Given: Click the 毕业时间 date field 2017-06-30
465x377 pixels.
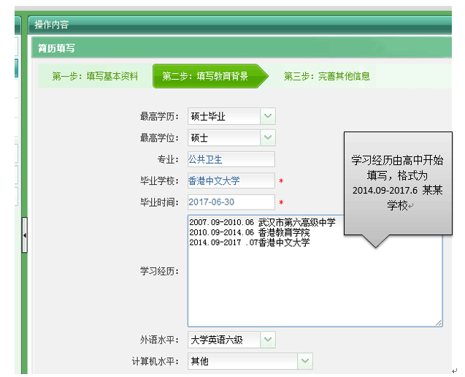Looking at the screenshot, I should click(231, 202).
